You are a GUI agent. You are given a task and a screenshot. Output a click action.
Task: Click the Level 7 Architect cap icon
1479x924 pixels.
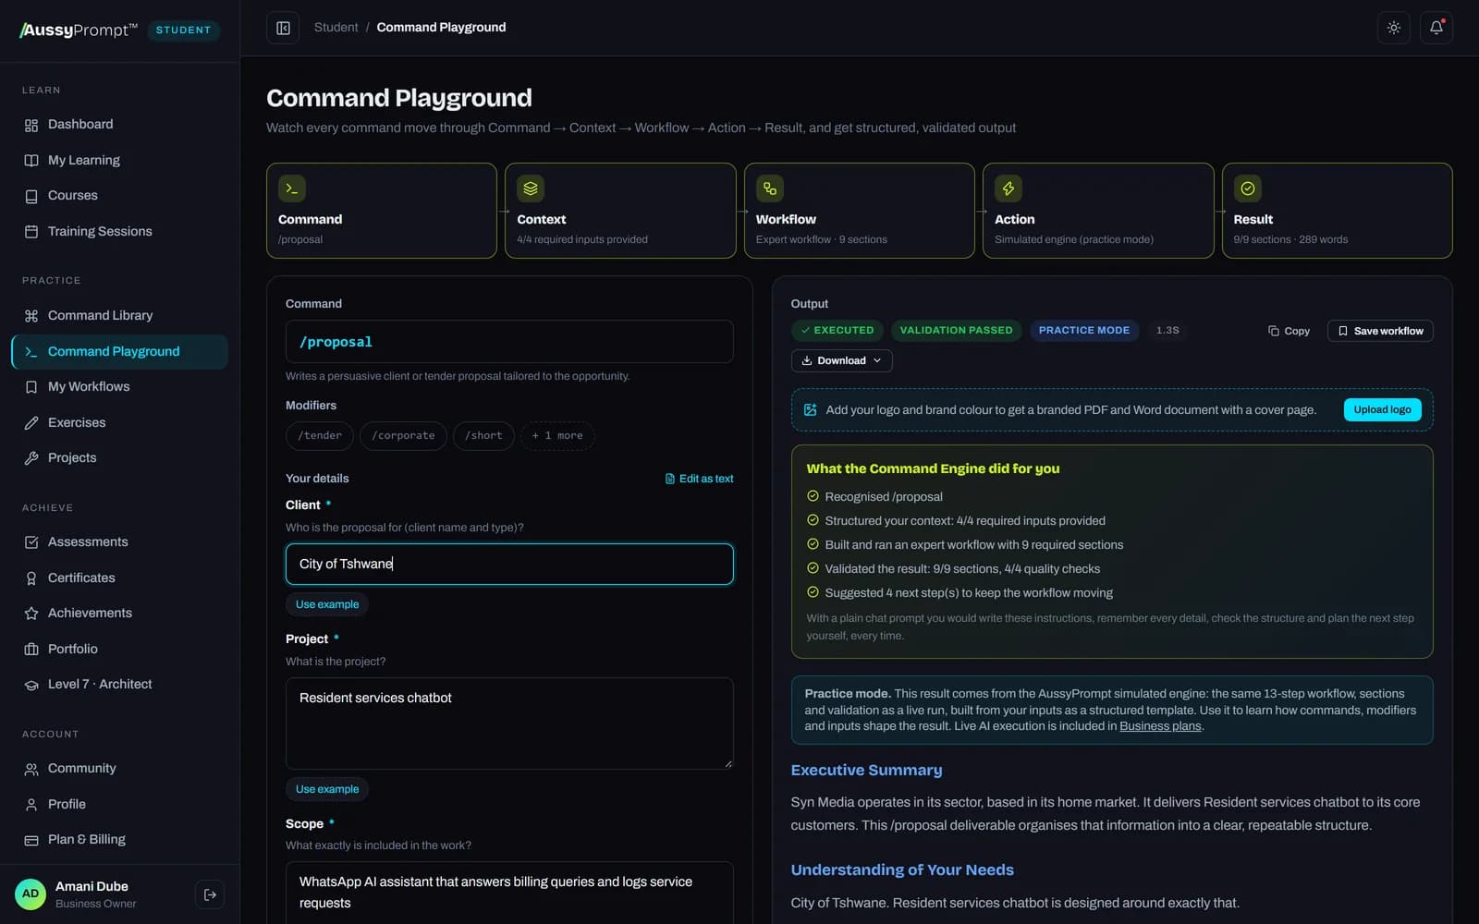pos(31,685)
